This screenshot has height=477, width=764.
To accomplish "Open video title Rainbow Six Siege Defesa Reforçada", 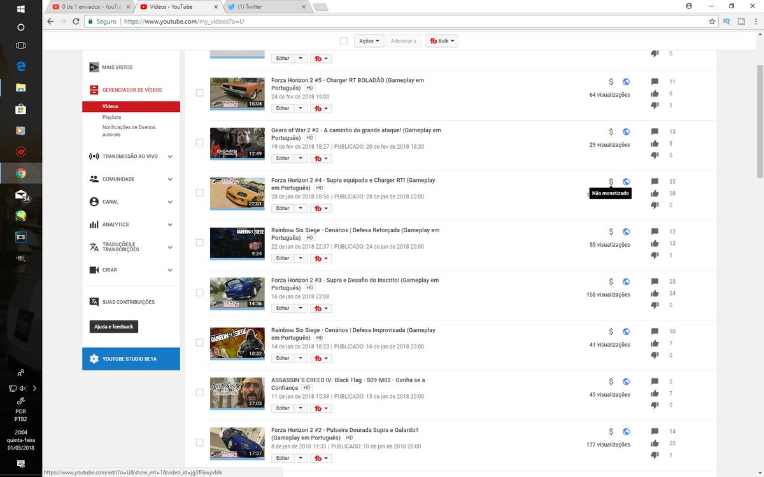I will (x=355, y=233).
